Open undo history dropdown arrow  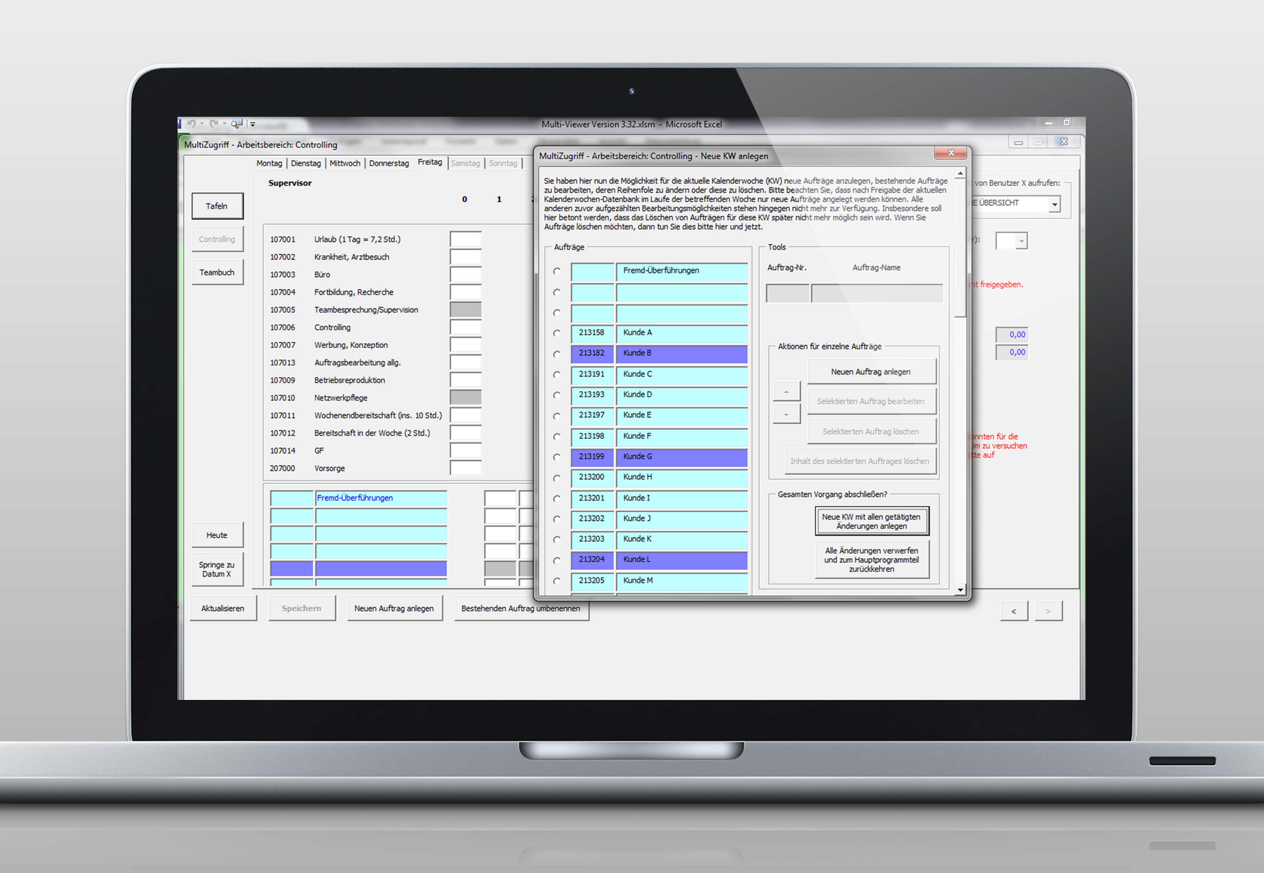point(202,124)
